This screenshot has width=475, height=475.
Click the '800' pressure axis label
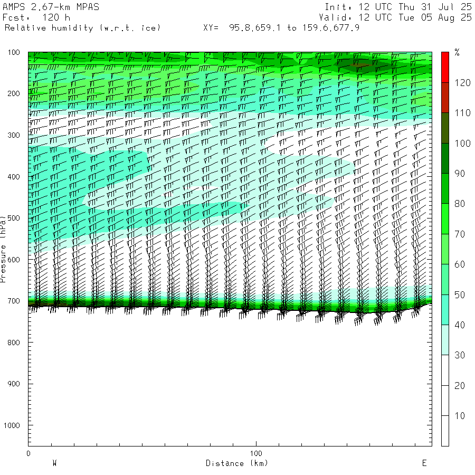(x=14, y=343)
